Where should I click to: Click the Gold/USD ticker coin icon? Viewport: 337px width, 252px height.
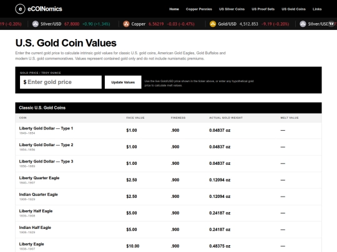pos(213,24)
